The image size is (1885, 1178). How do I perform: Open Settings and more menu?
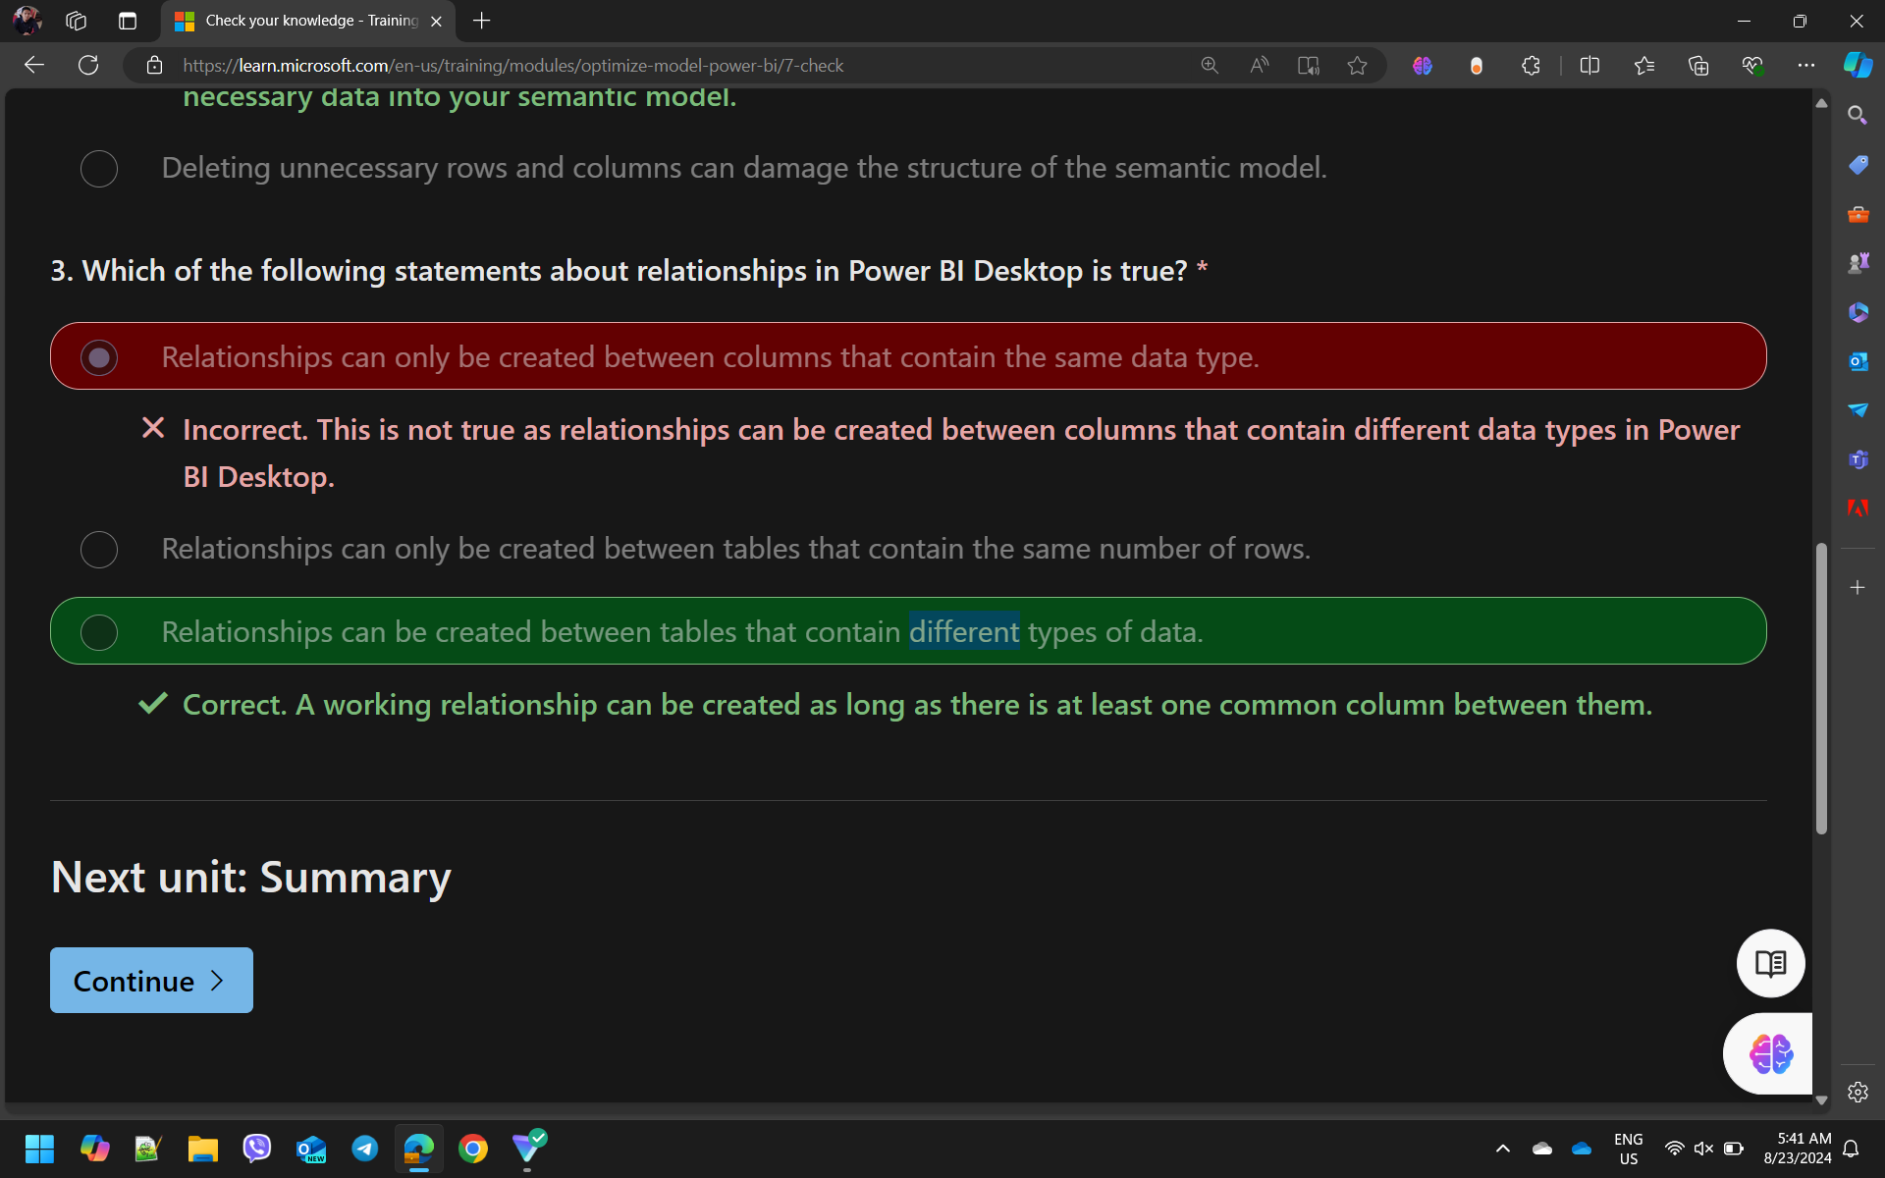click(1806, 66)
